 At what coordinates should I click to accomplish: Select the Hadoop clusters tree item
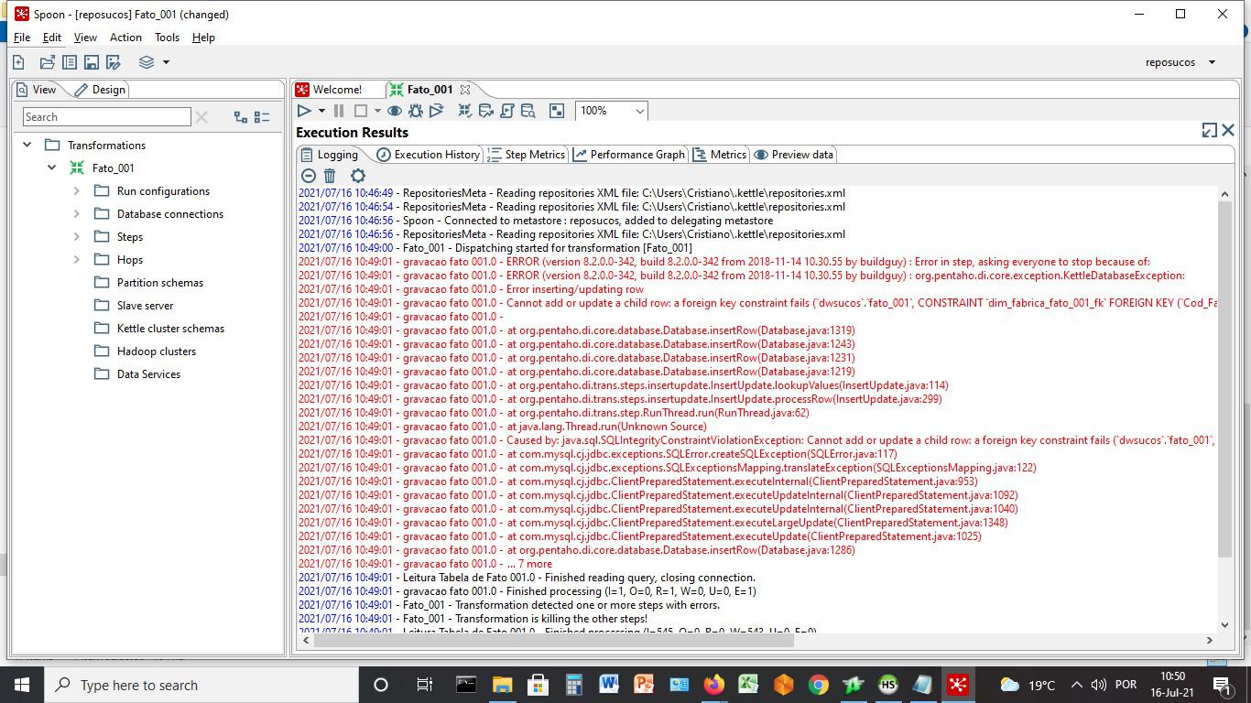156,351
